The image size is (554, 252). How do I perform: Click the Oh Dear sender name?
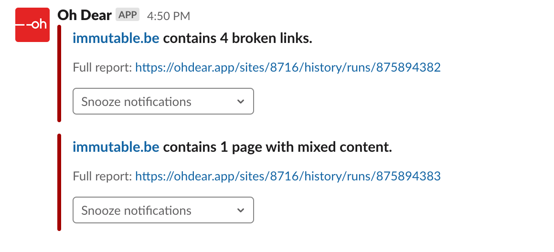point(85,15)
